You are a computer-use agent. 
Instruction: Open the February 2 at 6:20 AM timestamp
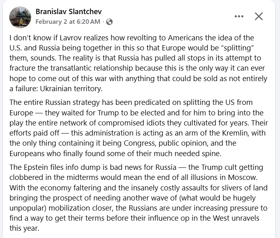pyautogui.click(x=67, y=22)
